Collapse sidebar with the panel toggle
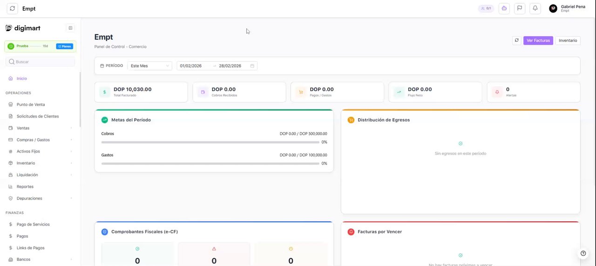Screen dimensions: 596x266 [70, 28]
